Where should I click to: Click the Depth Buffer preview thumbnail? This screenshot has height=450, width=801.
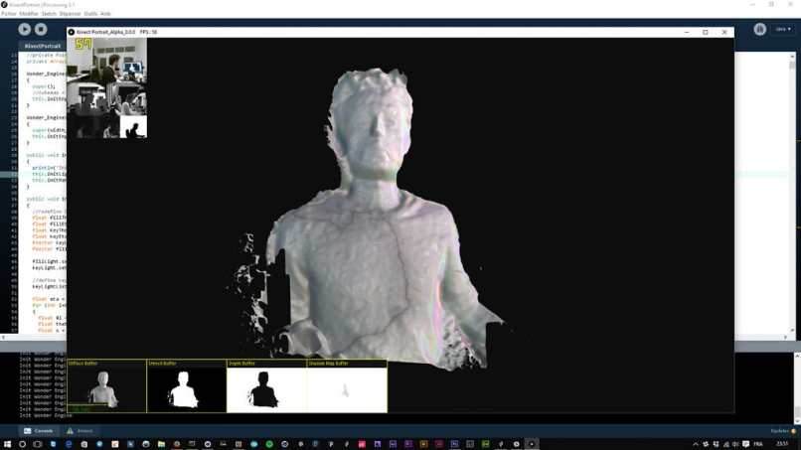tap(266, 386)
